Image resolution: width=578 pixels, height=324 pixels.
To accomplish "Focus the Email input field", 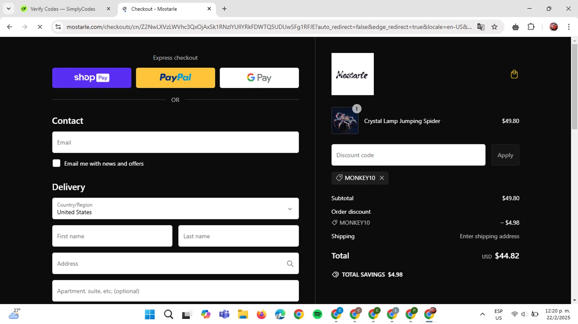I will pyautogui.click(x=175, y=142).
